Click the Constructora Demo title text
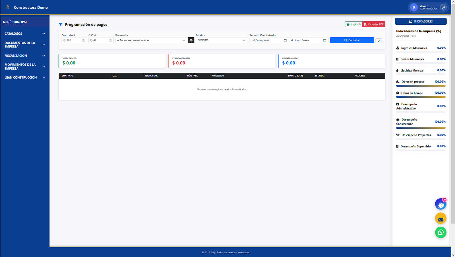Screen dimensions: 455x257 pos(31,7)
